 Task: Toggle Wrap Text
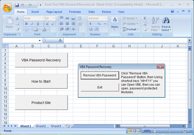click(x=79, y=18)
